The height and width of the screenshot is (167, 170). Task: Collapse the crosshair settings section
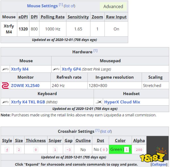pos(159,164)
